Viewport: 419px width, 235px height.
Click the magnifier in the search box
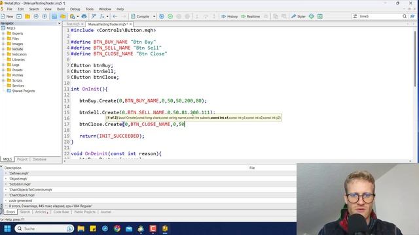[405, 16]
